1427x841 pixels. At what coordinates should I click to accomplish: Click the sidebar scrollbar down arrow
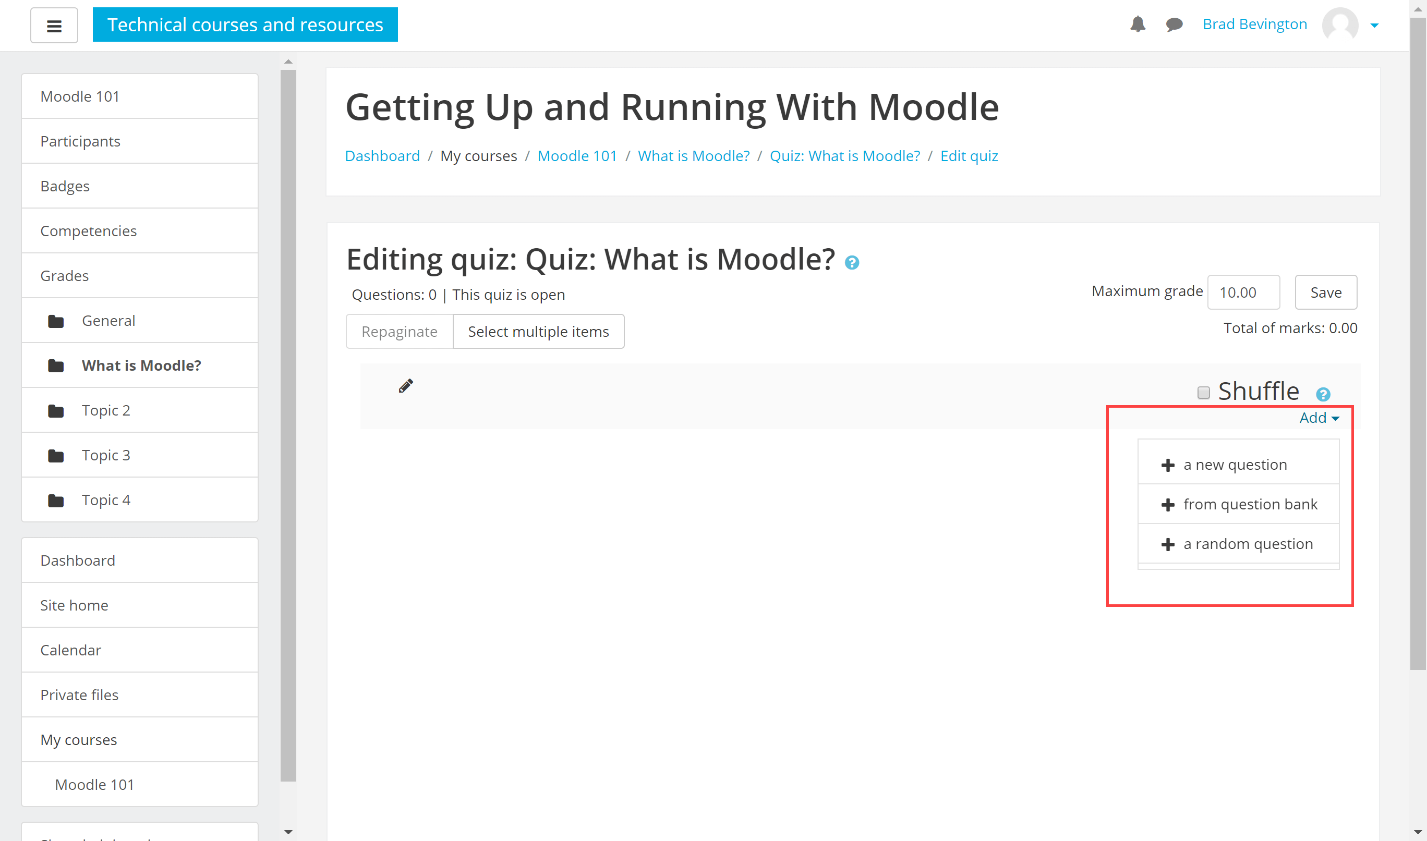point(288,832)
